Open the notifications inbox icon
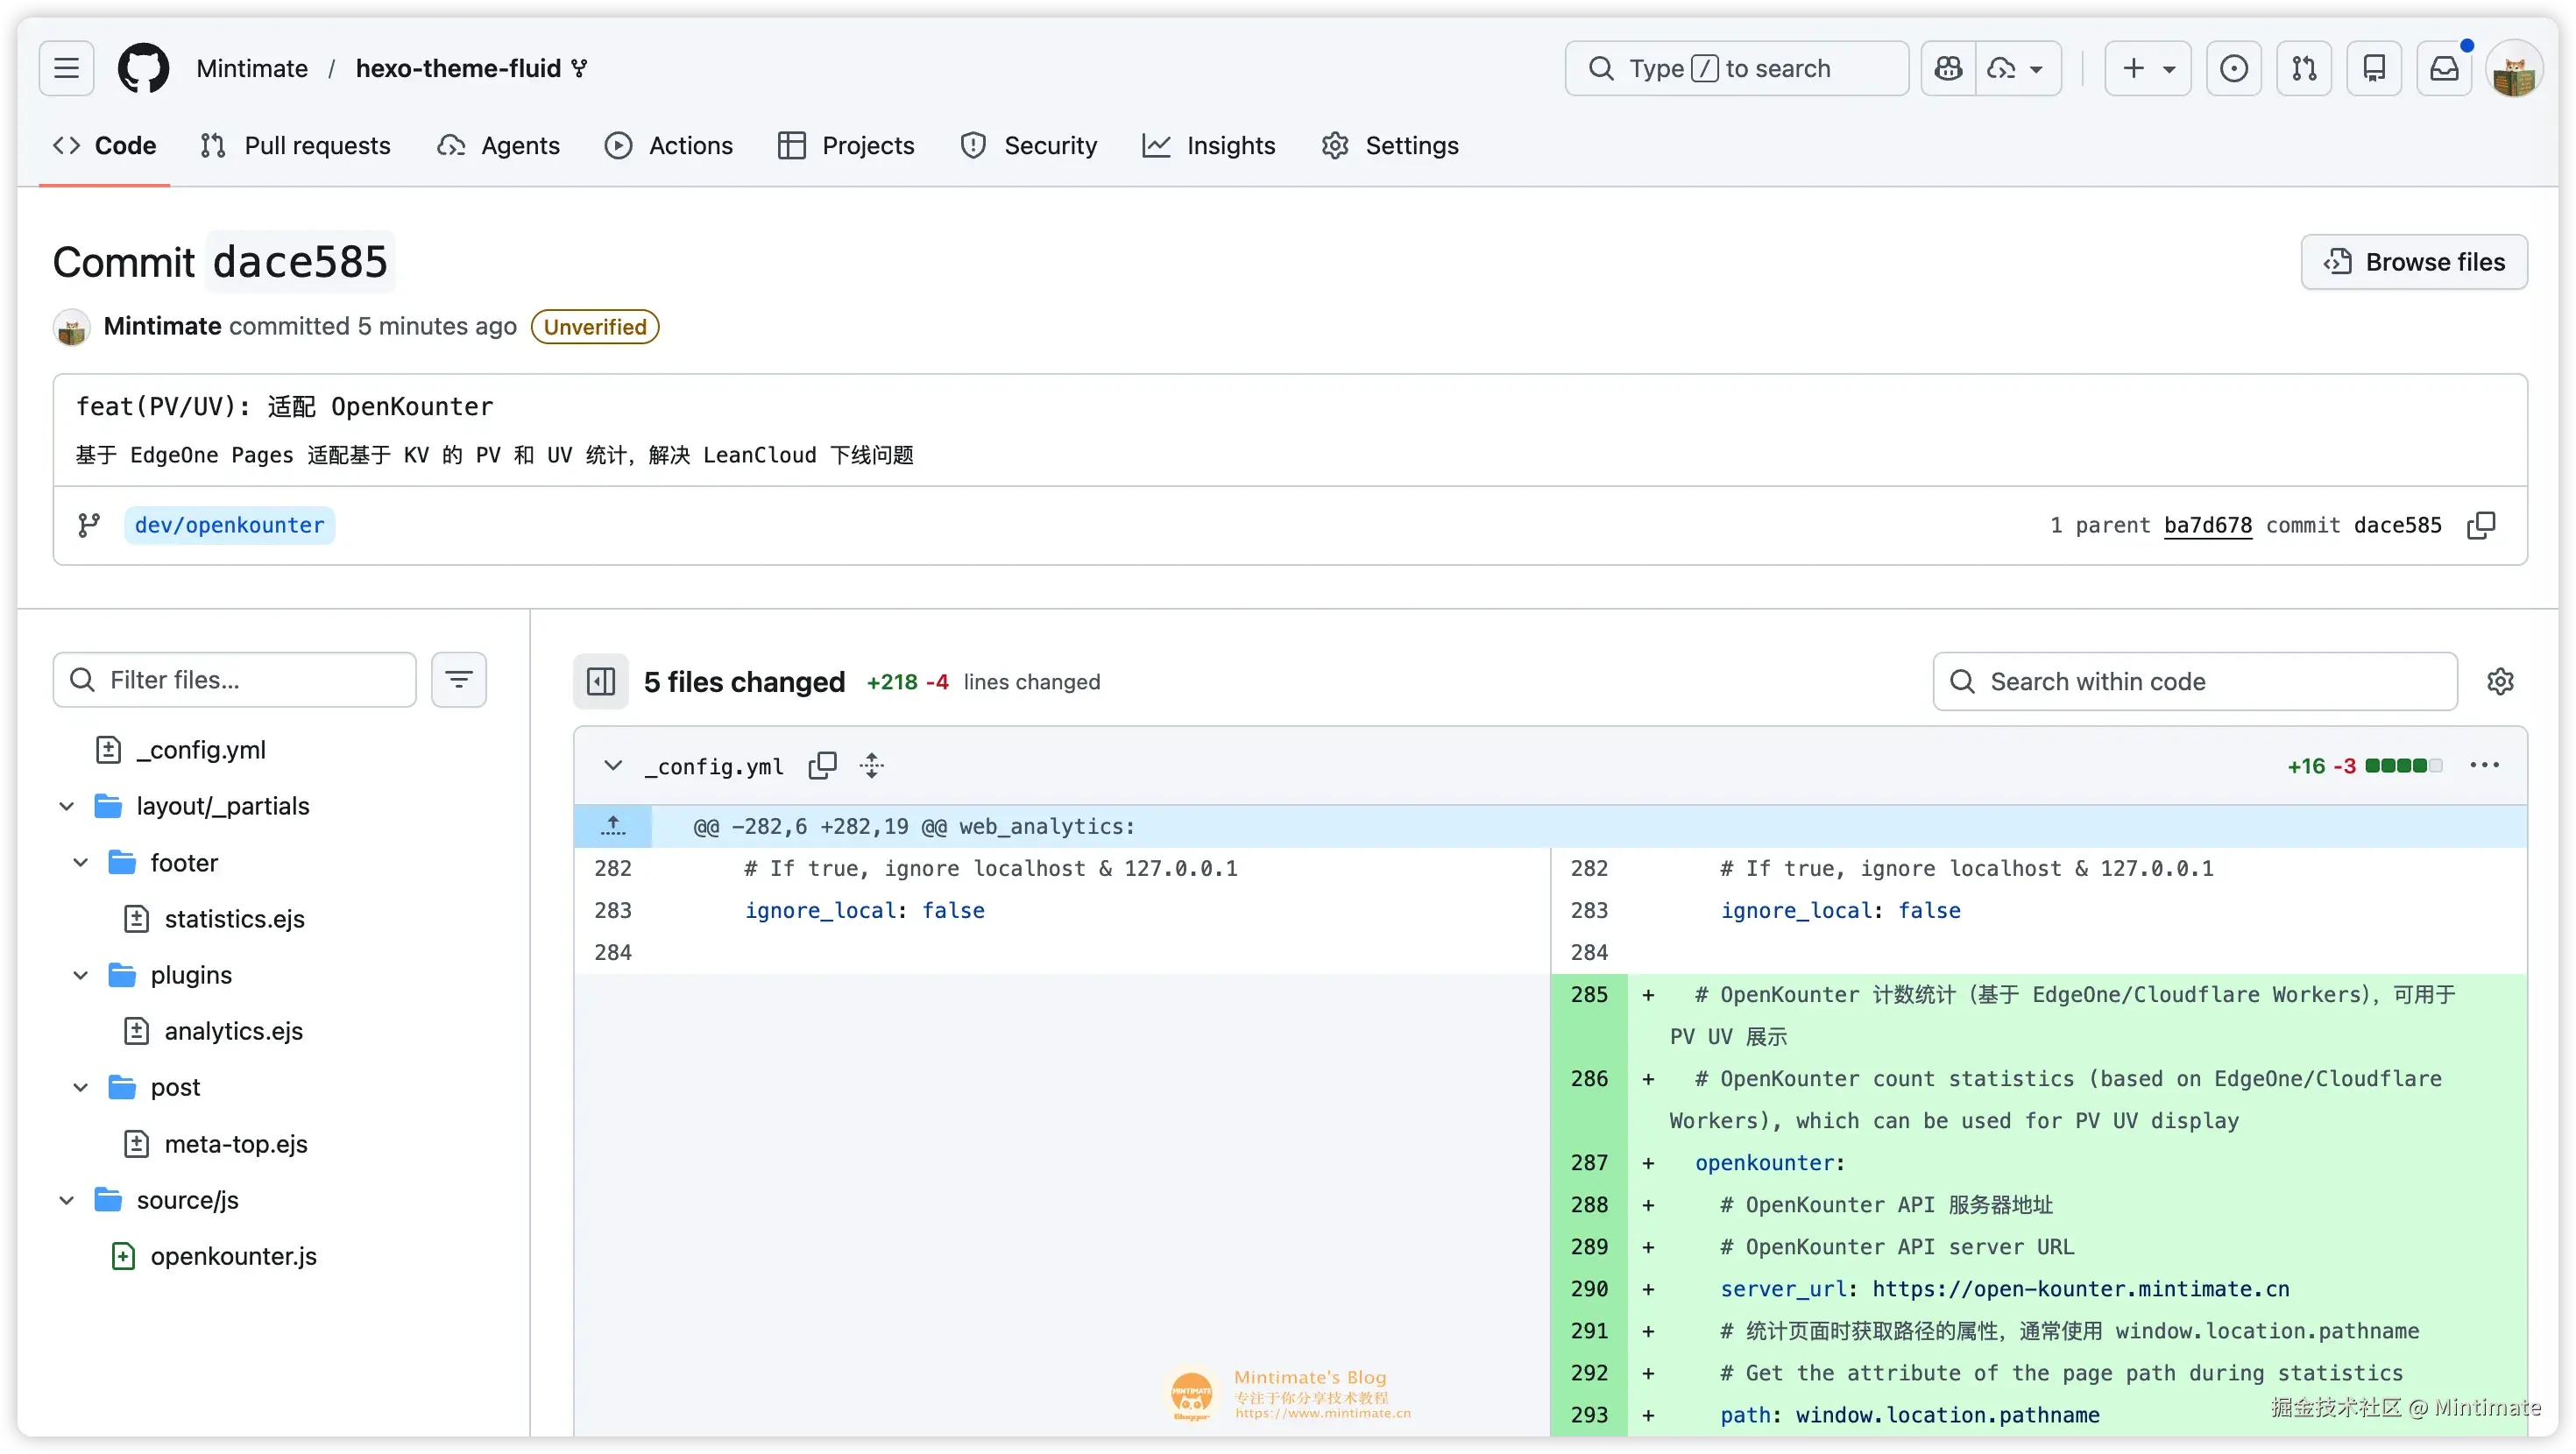Screen dimensions: 2576x1454 (x=2444, y=68)
